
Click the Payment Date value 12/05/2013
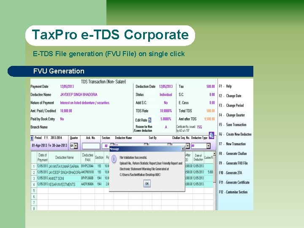click(x=67, y=87)
